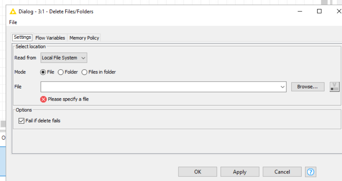
Task: Click the flow variable icon beside Browse
Action: click(x=334, y=87)
